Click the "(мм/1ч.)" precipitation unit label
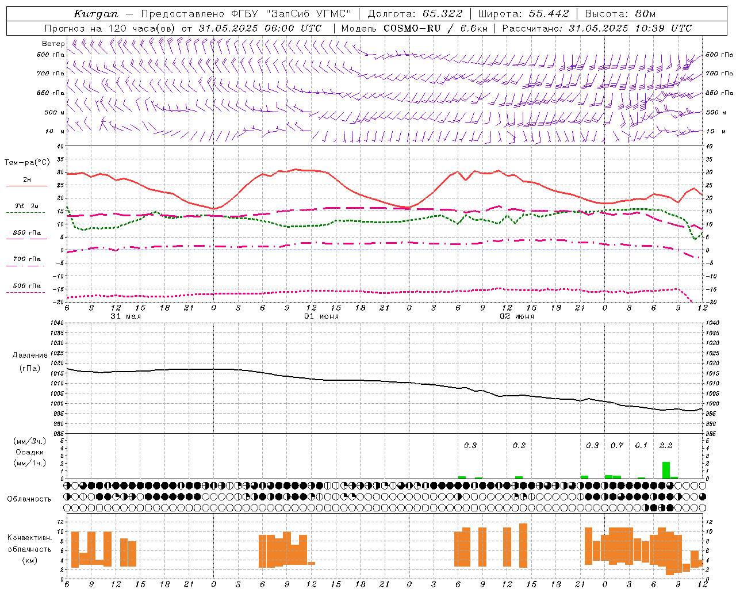 click(30, 463)
